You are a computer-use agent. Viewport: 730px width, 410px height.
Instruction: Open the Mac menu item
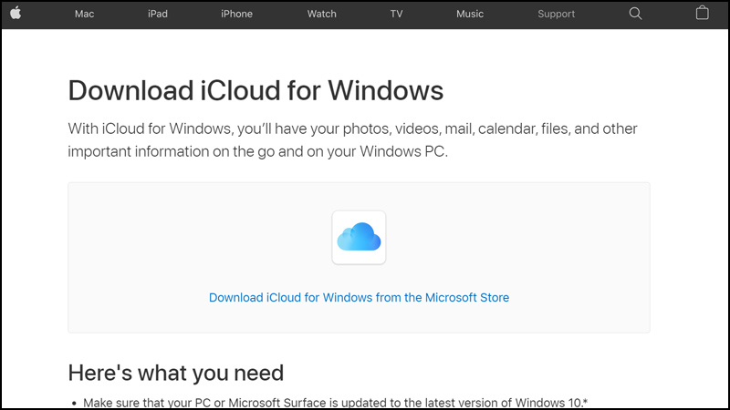(85, 14)
